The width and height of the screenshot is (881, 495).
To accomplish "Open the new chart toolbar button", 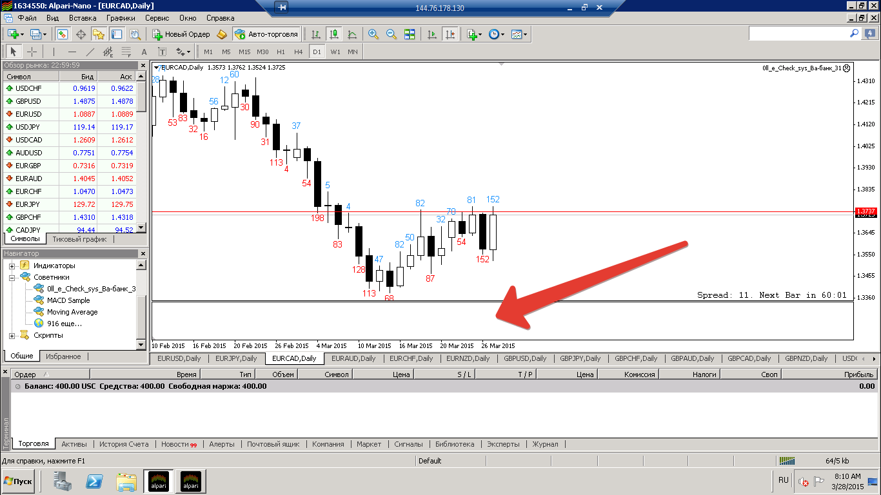I will click(x=15, y=34).
